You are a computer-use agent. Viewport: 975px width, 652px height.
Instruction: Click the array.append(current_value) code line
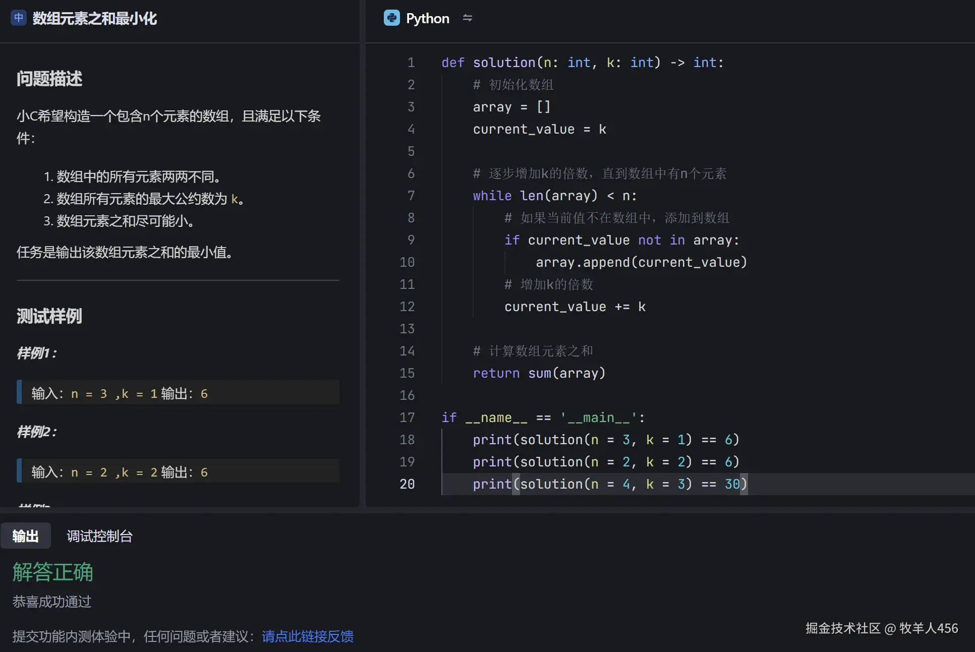[x=641, y=262]
